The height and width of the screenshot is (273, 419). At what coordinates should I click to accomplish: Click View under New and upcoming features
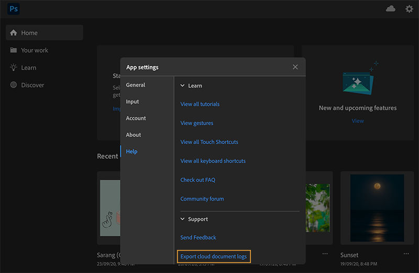point(358,121)
